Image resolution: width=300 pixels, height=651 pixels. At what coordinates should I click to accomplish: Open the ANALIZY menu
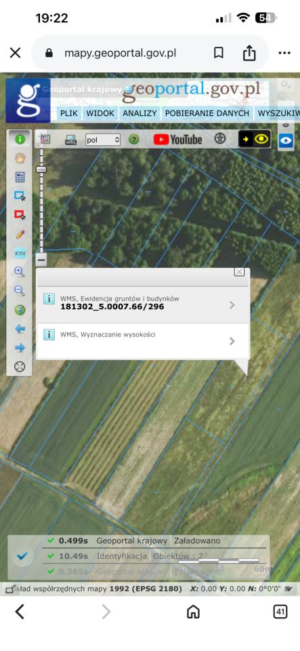(x=140, y=113)
